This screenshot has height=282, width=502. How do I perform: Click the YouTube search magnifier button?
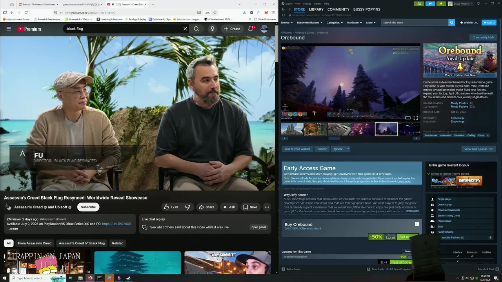point(196,29)
